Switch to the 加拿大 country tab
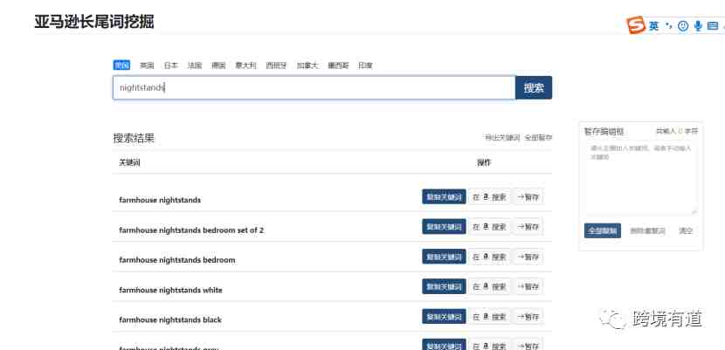The image size is (725, 350). click(307, 65)
